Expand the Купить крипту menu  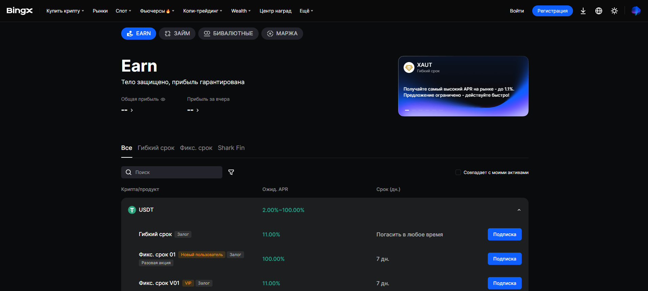(65, 11)
